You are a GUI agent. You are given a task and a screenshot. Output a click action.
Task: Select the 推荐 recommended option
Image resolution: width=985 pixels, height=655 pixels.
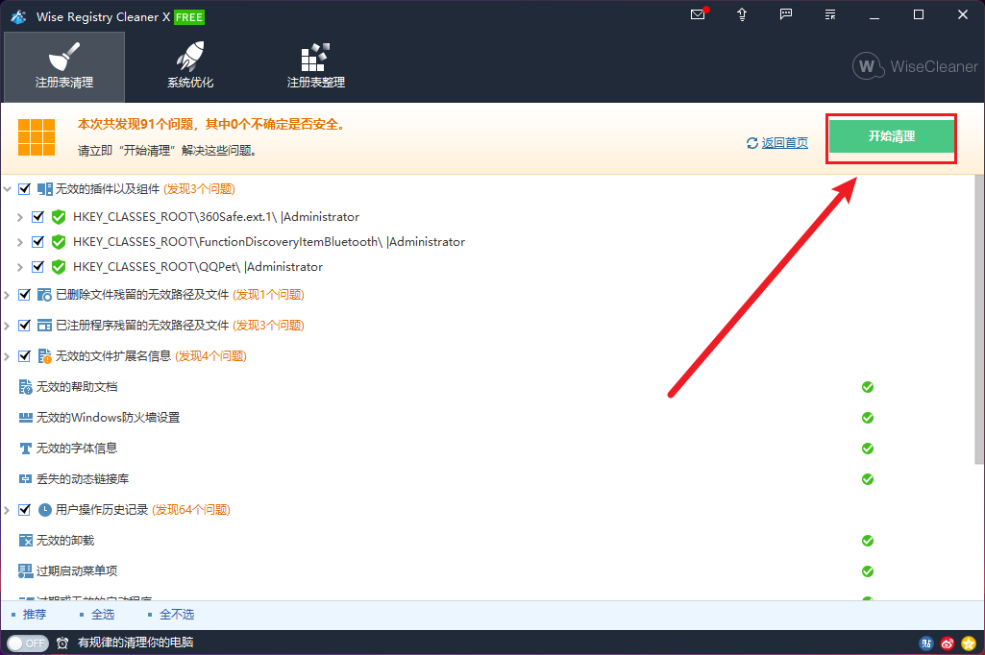[x=35, y=614]
